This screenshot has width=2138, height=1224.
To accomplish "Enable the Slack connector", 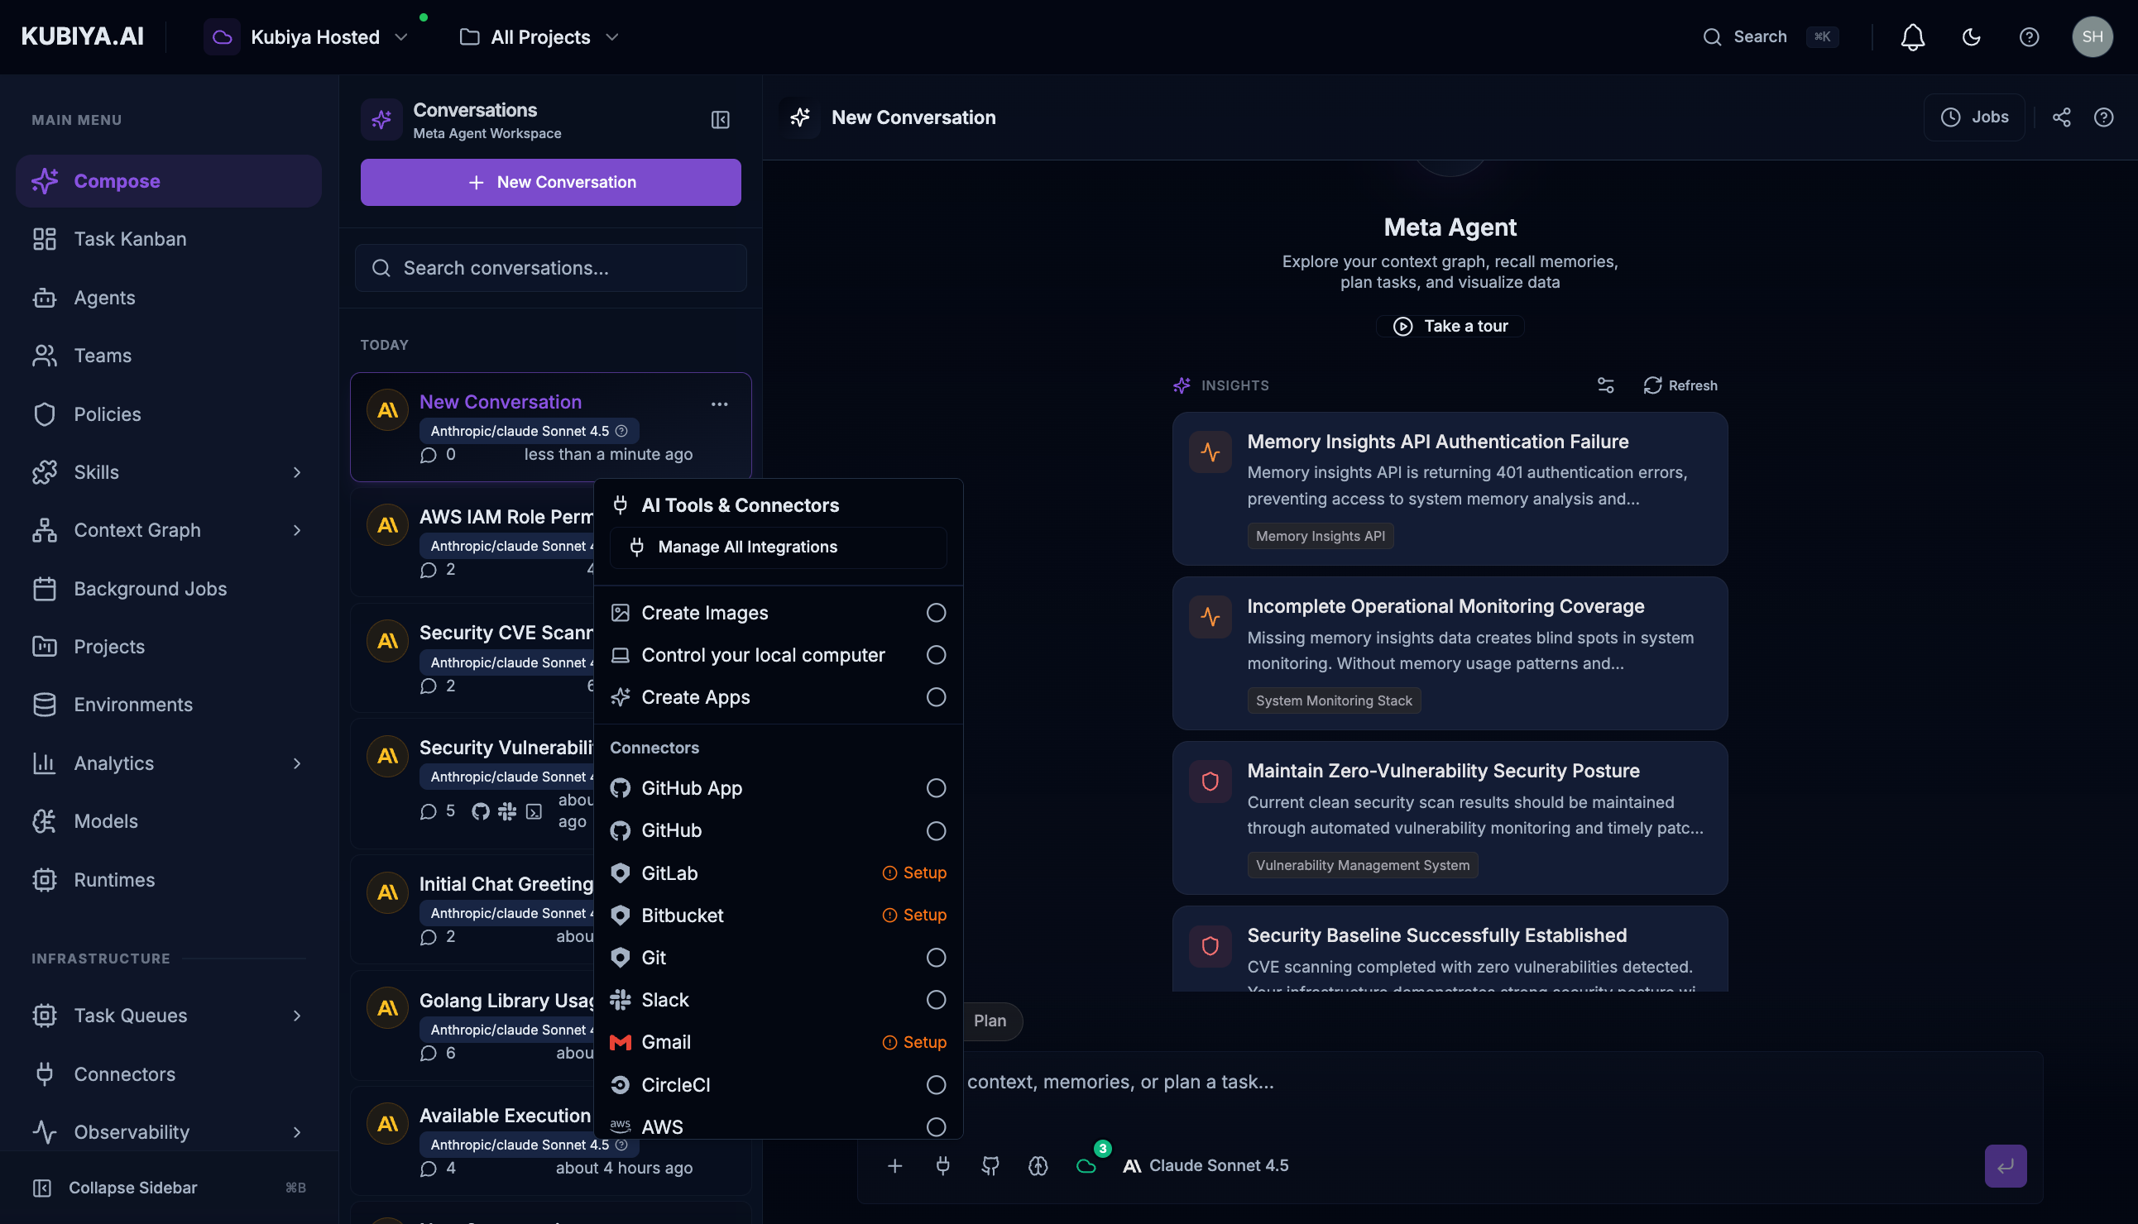I will point(935,1000).
